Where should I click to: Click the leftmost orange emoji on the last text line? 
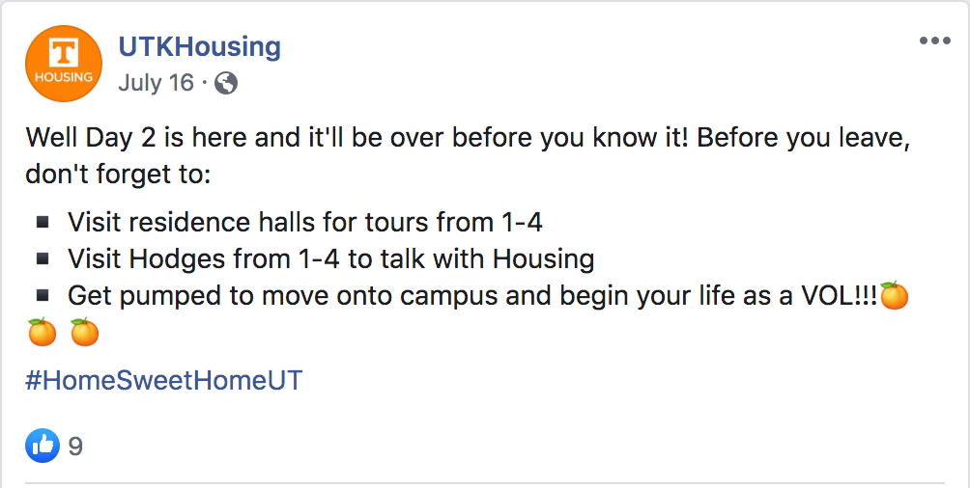coord(42,333)
